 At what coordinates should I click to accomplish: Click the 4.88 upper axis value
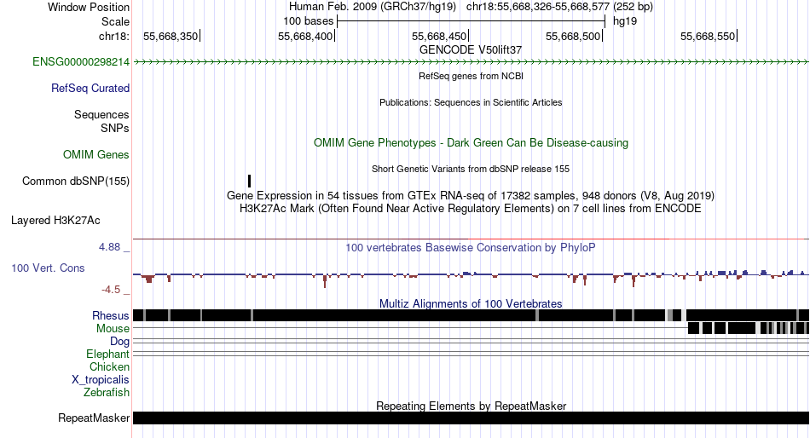(x=109, y=247)
